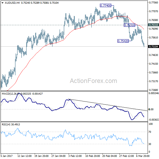Select the 3 Feb 12:00 time label
The width and height of the screenshot is (159, 159).
tap(75, 156)
